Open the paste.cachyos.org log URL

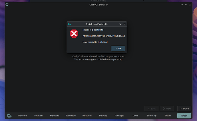pyautogui.click(x=104, y=36)
